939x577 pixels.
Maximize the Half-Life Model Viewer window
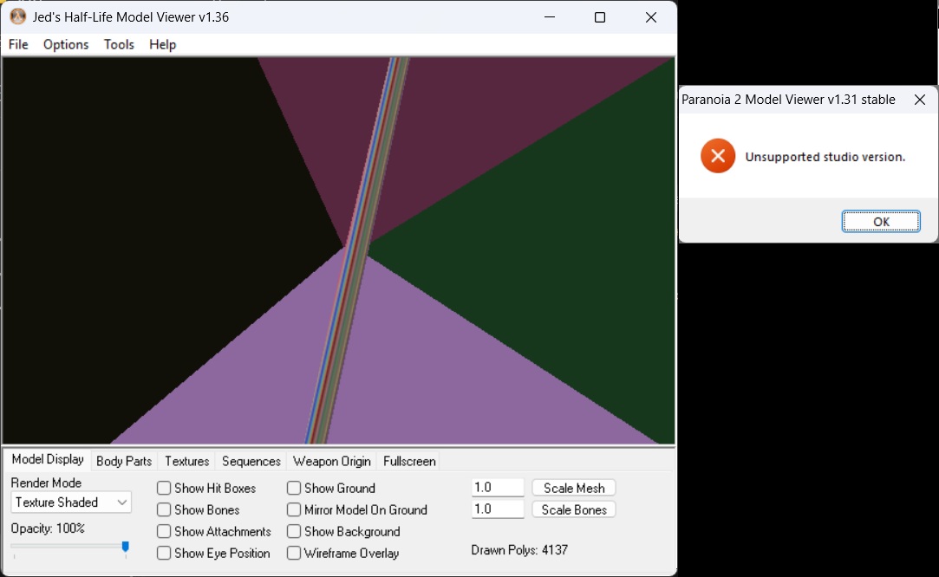(x=599, y=17)
